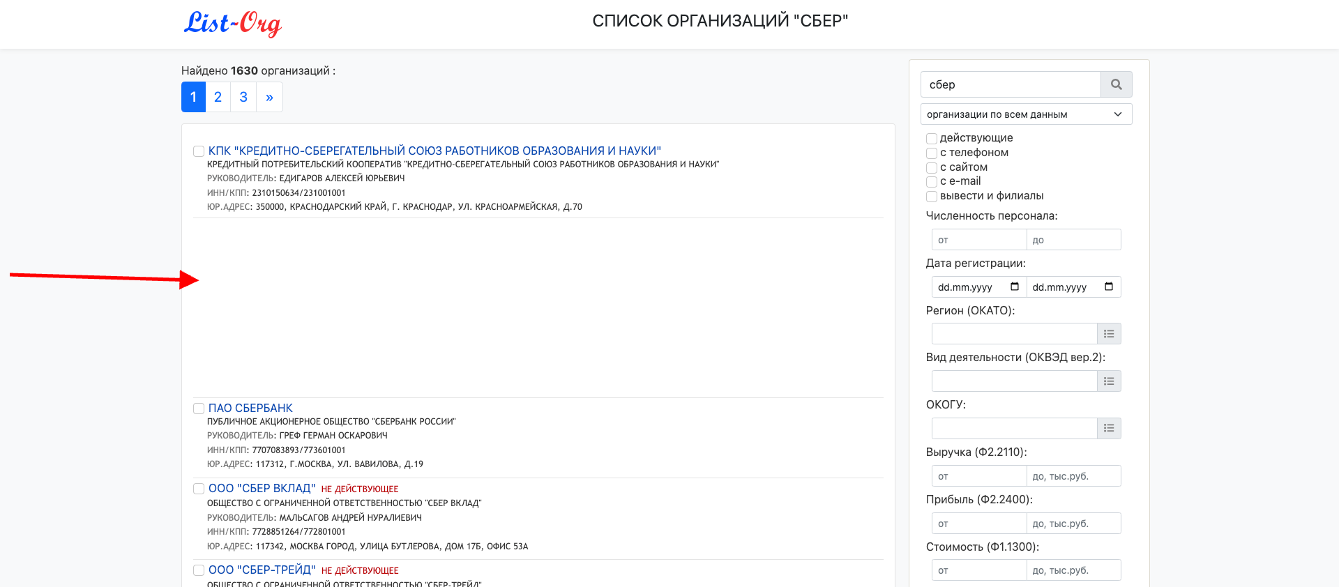Click the List-Org logo
Screen dimensions: 1339x587
point(233,23)
